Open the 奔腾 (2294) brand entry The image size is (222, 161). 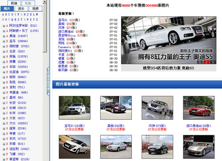point(18,62)
